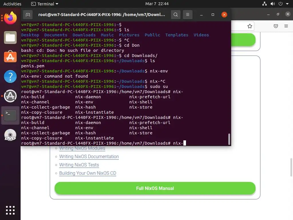Click the terminal scrollbar handle
Image resolution: width=293 pixels, height=220 pixels.
229,139
